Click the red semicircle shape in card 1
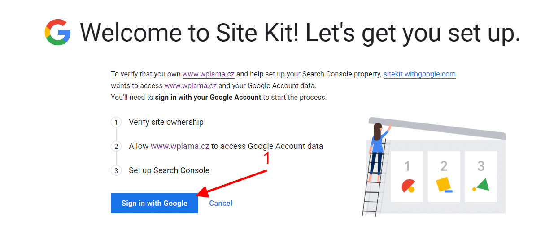 click(x=408, y=185)
